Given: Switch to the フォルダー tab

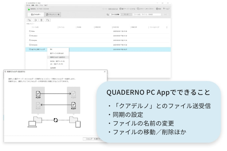Looking at the screenshot, I should (35, 15).
